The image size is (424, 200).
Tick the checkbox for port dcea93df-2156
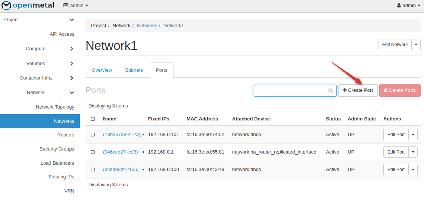point(93,170)
